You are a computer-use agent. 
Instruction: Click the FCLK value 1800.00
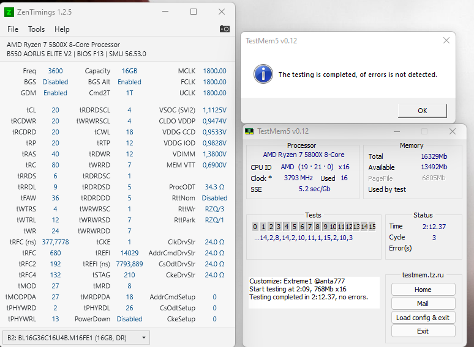(214, 82)
